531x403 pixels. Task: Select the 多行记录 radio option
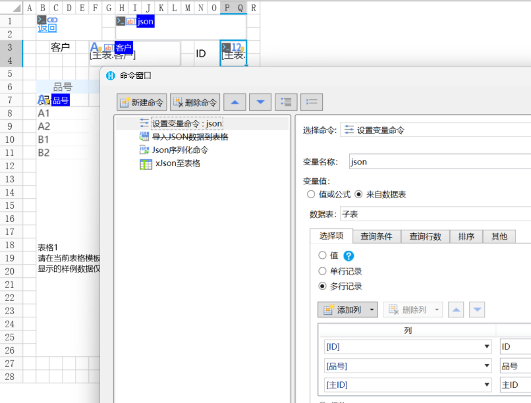pyautogui.click(x=322, y=286)
